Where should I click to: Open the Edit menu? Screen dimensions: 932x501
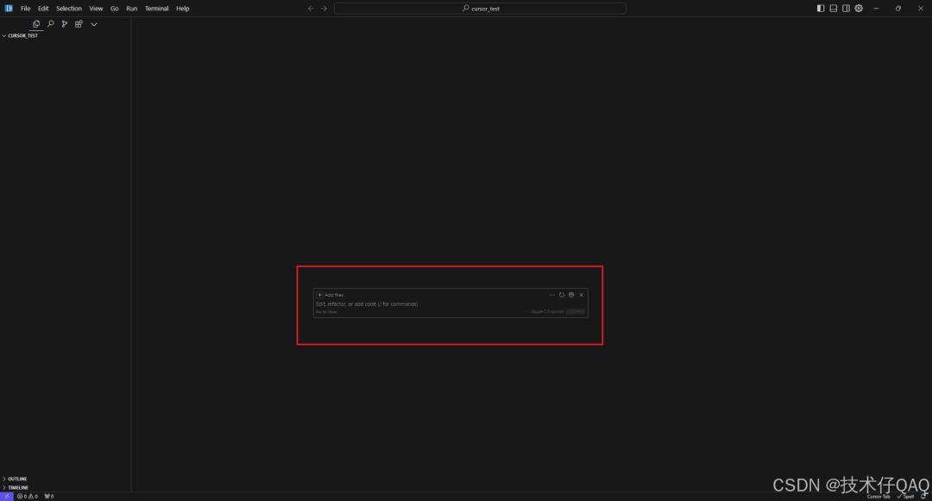[43, 9]
